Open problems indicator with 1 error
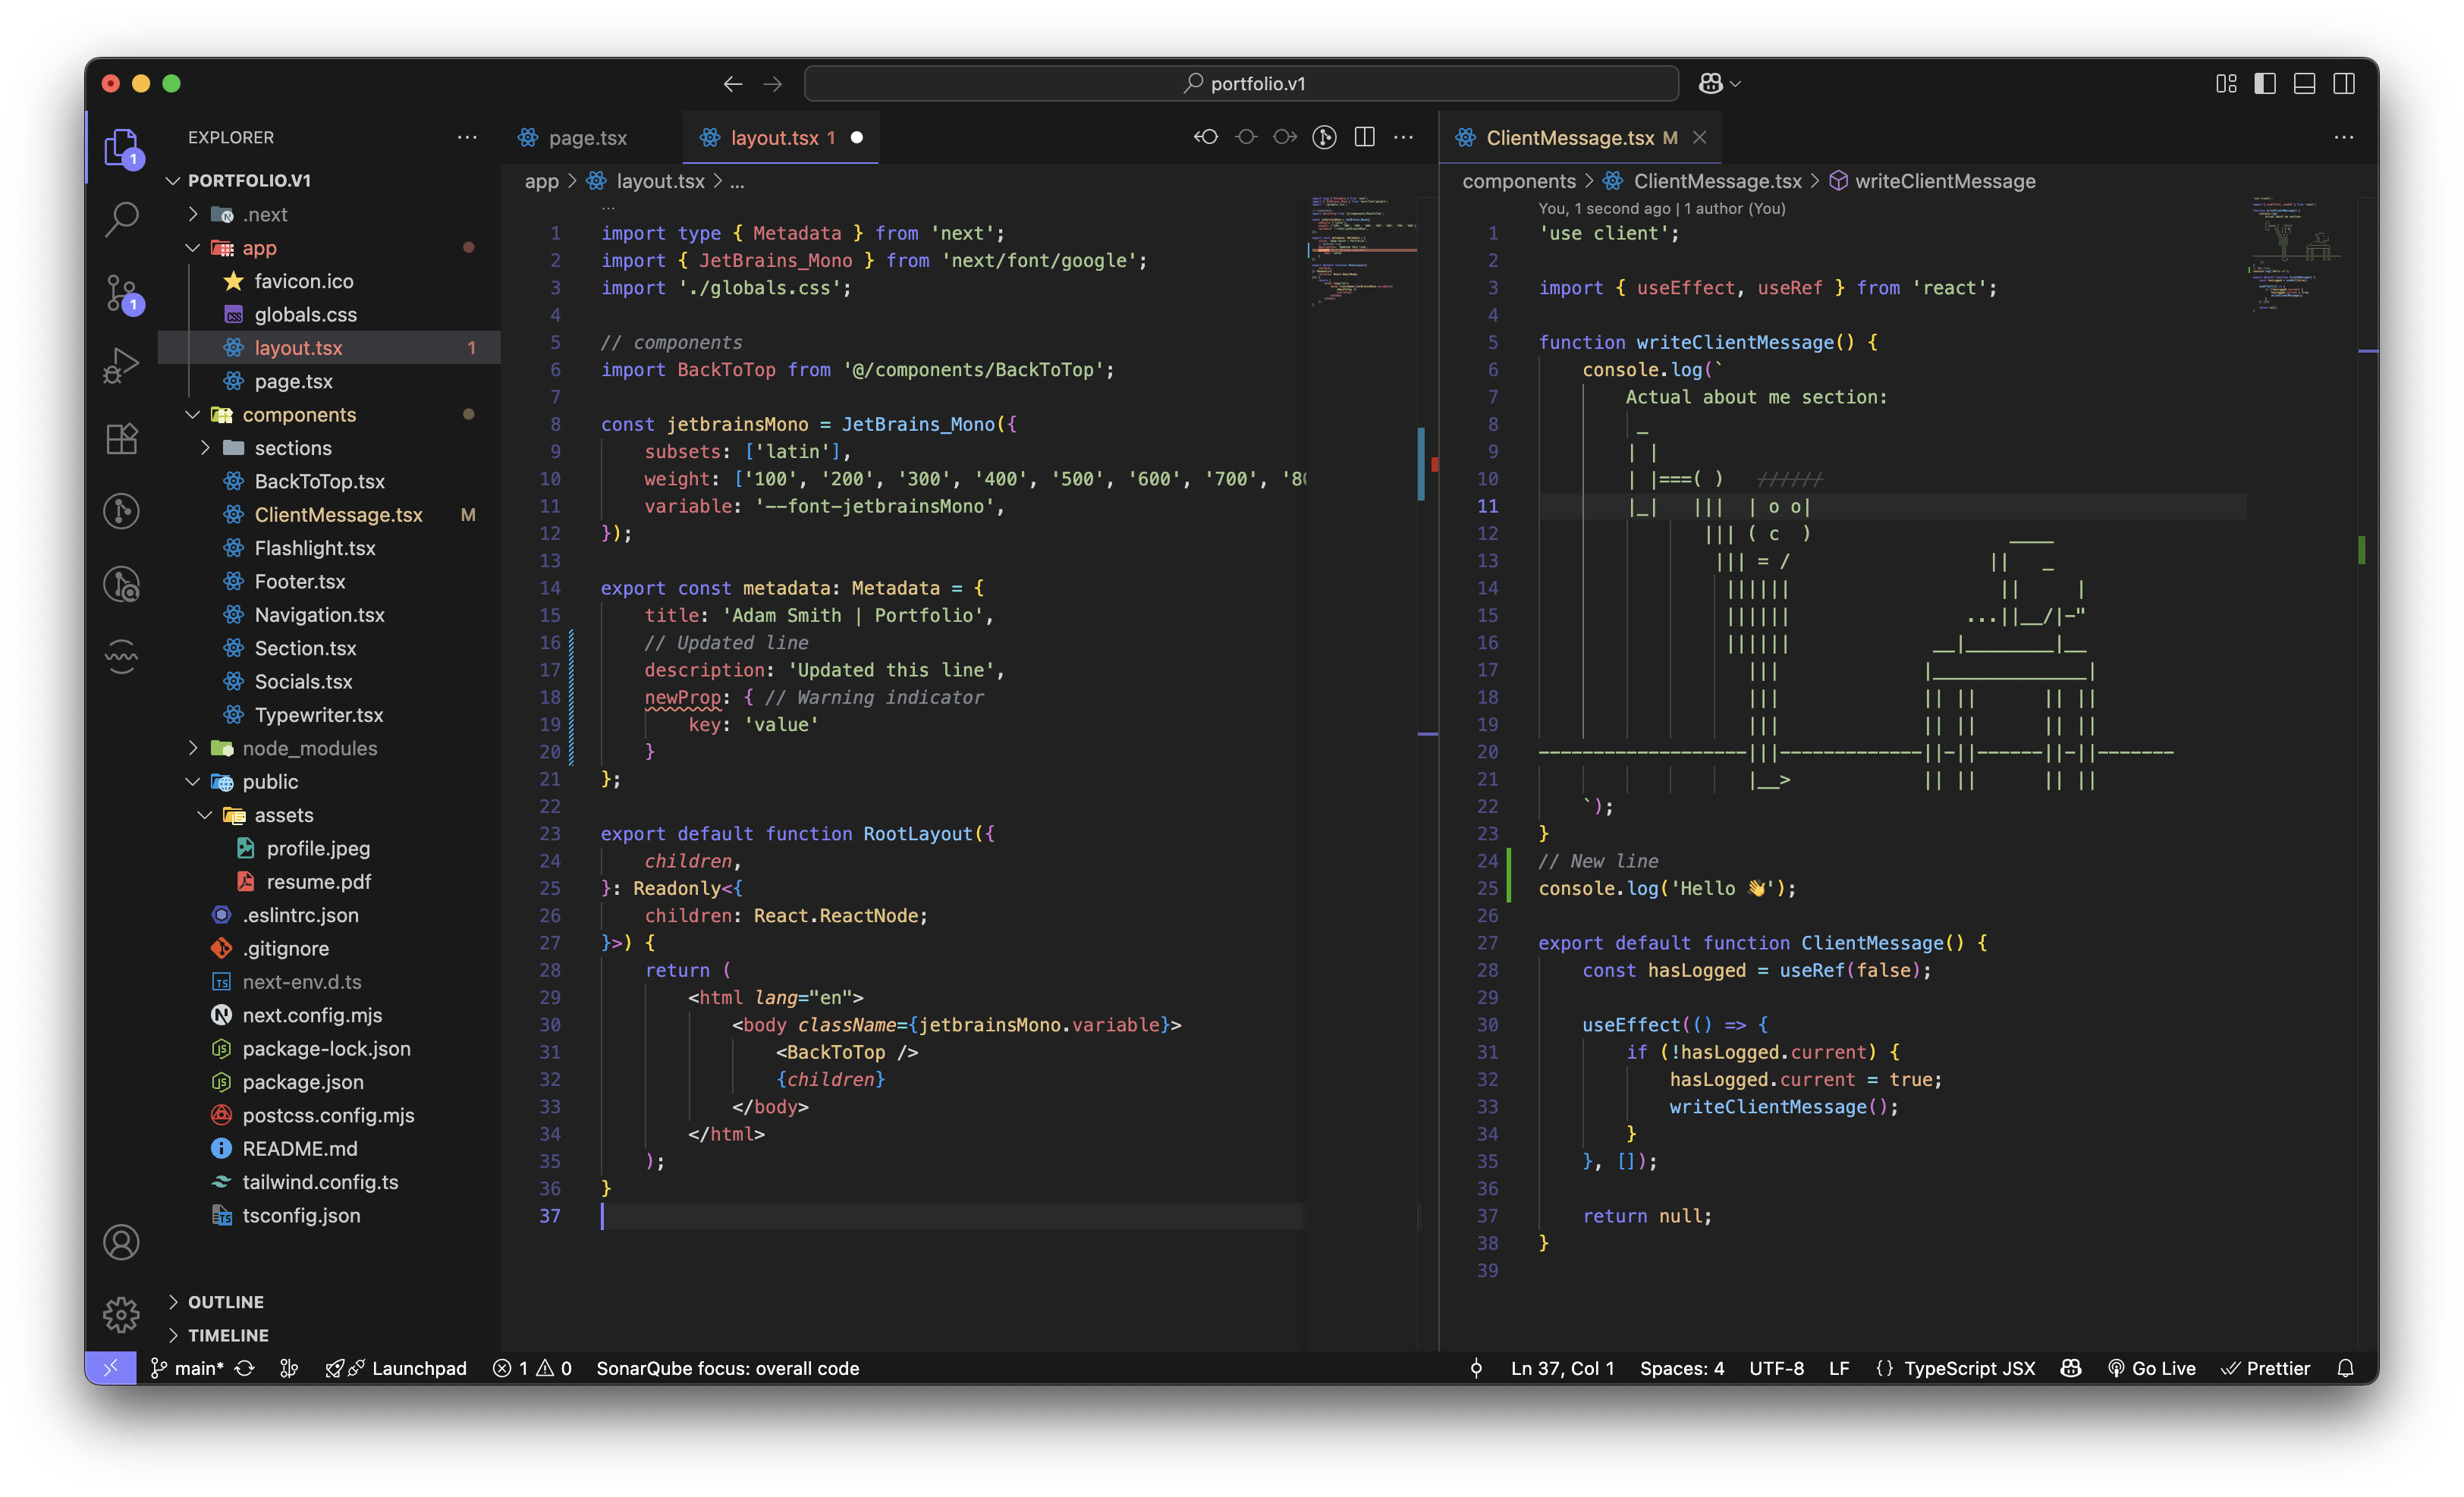 pyautogui.click(x=532, y=1368)
